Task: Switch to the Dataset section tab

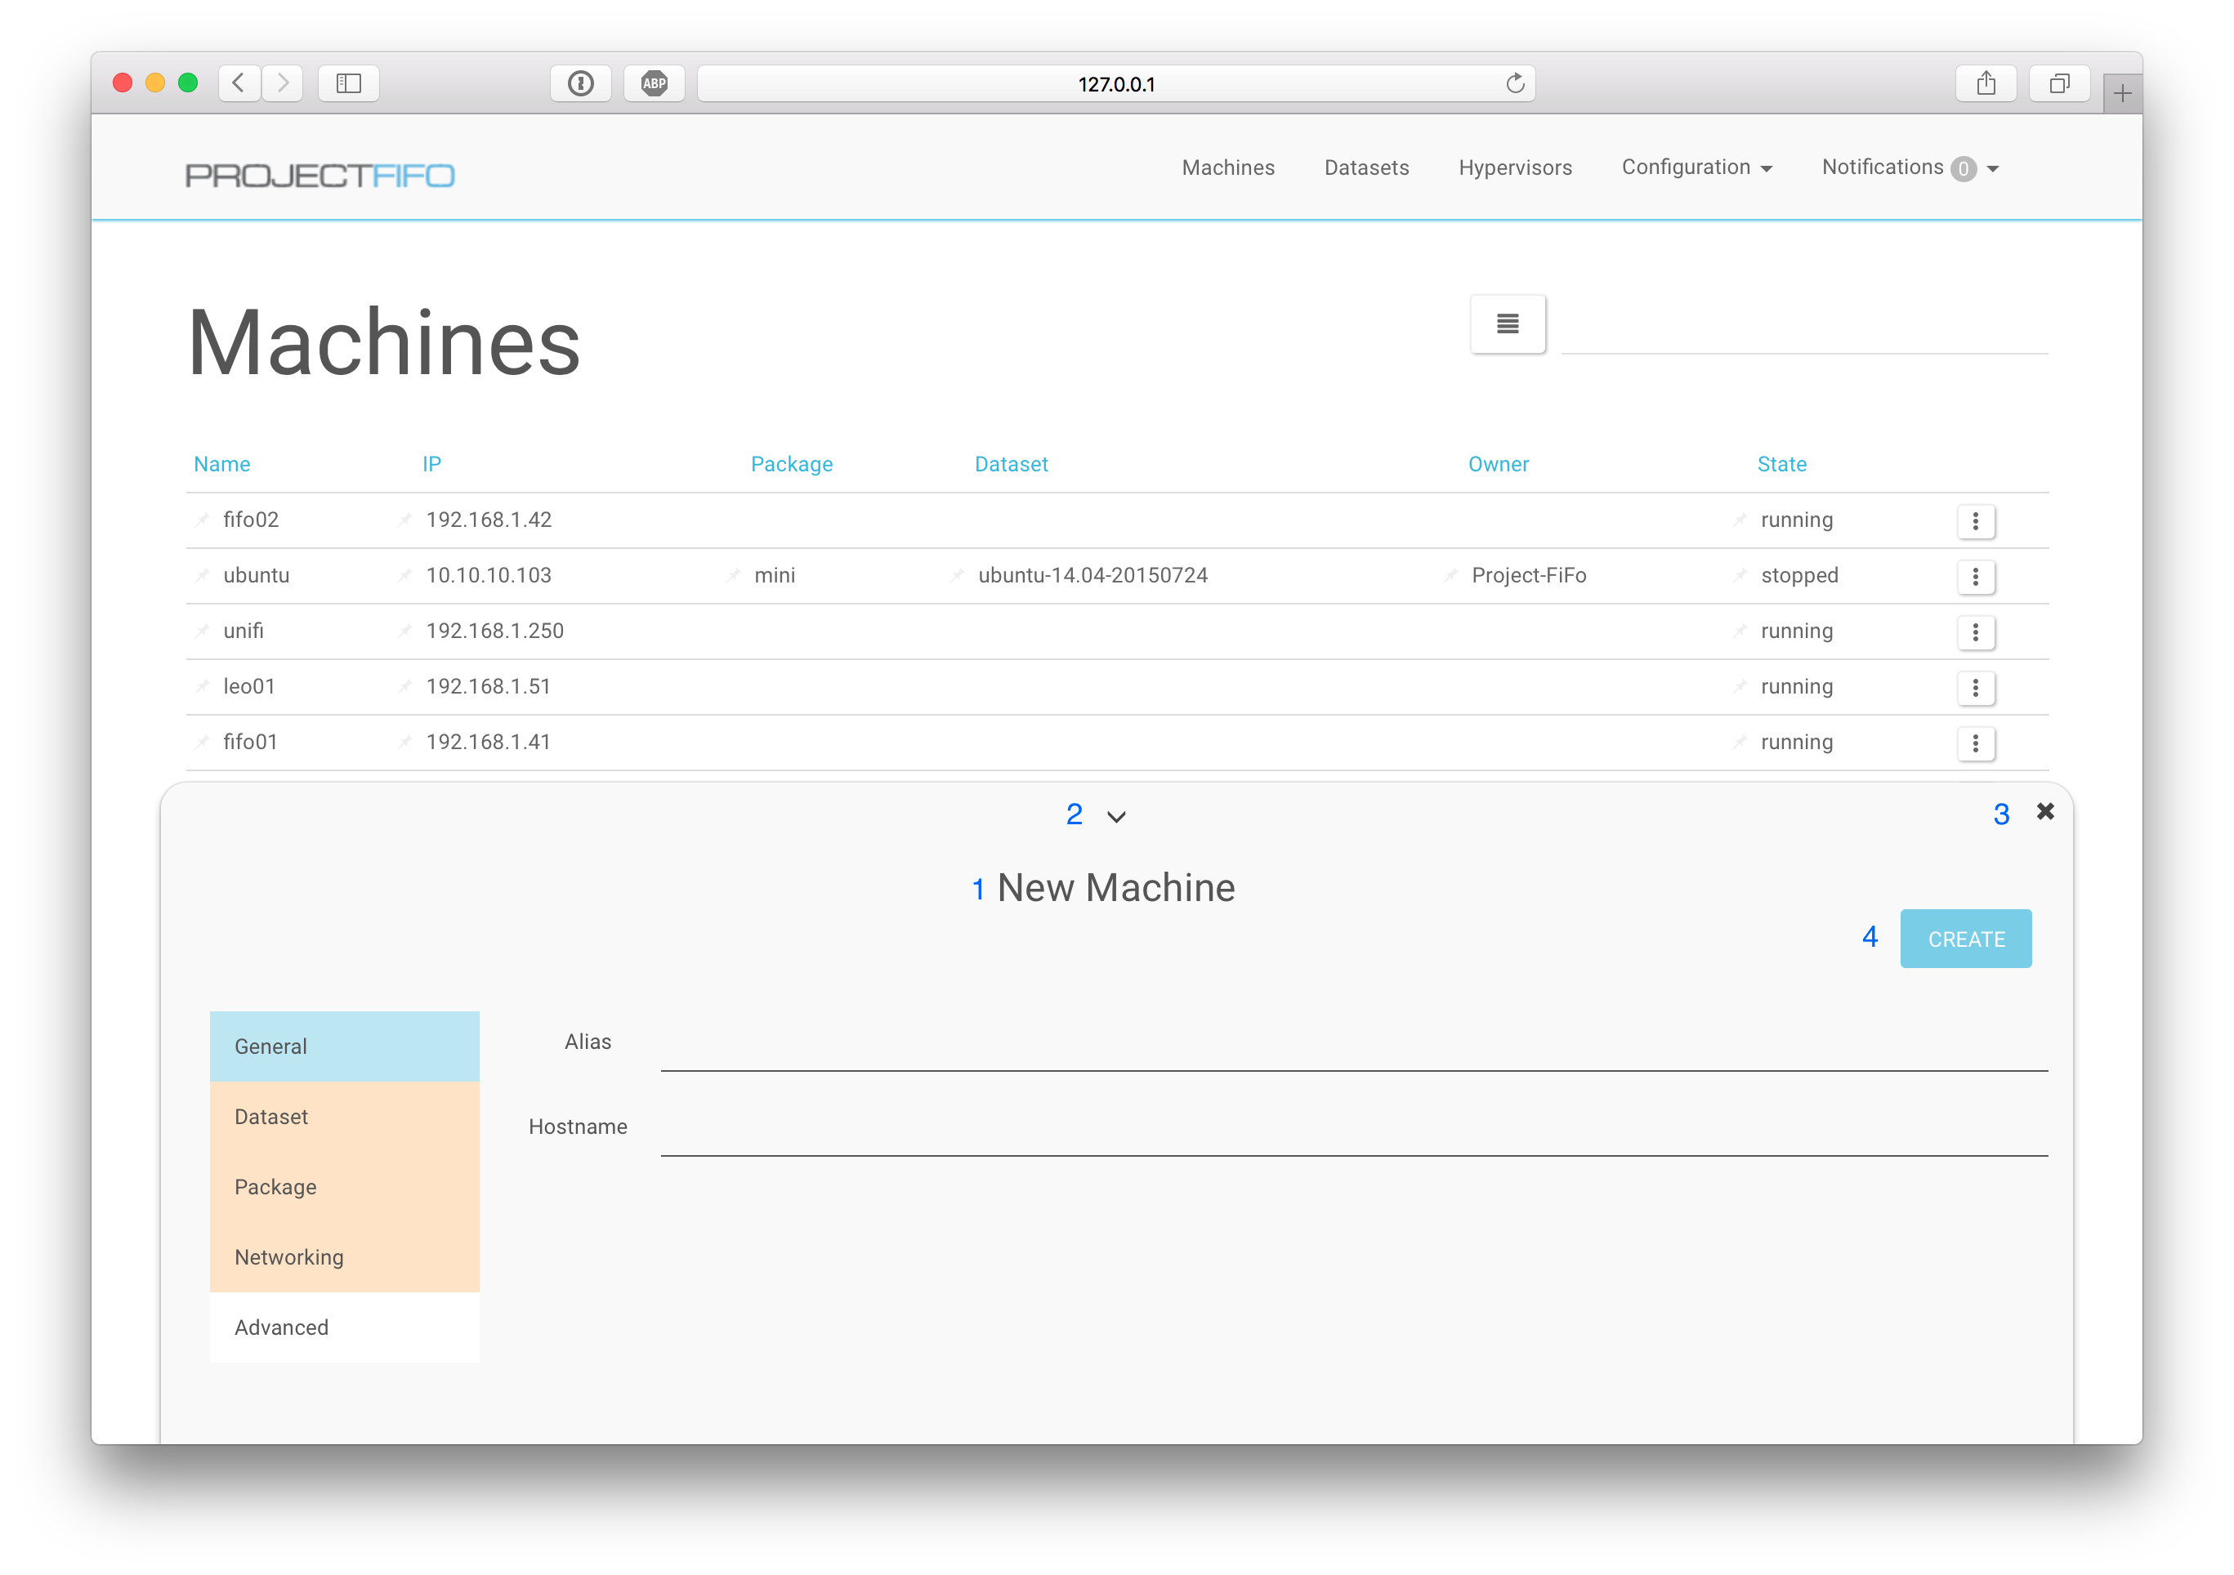Action: 345,1117
